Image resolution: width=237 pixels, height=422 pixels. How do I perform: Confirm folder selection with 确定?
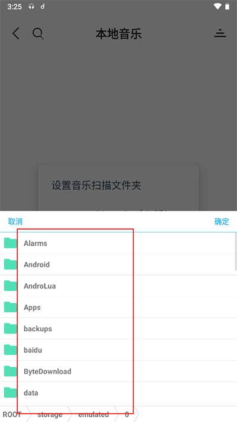[222, 221]
